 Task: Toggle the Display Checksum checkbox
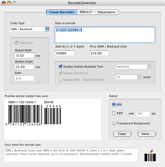tap(60, 73)
